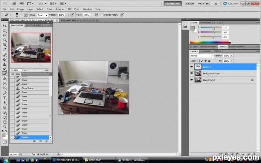Image resolution: width=261 pixels, height=163 pixels.
Task: Toggle Quick Mask mode icon
Action: click(x=5, y=142)
